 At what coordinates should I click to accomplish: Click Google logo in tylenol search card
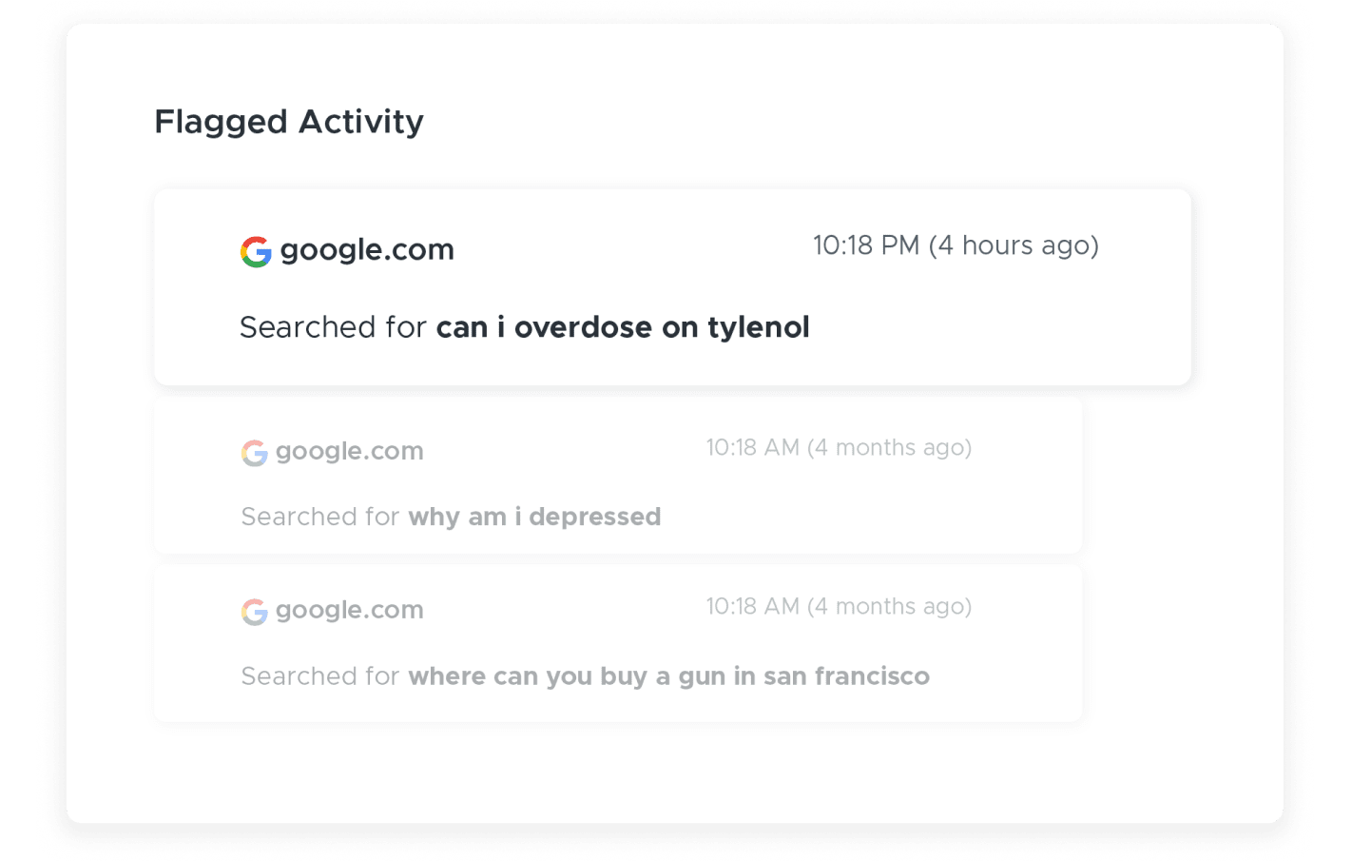point(256,252)
